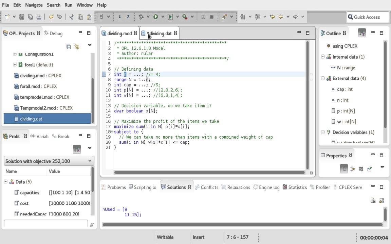Click the Solutions panel horizontal scrollbar

(x=243, y=225)
